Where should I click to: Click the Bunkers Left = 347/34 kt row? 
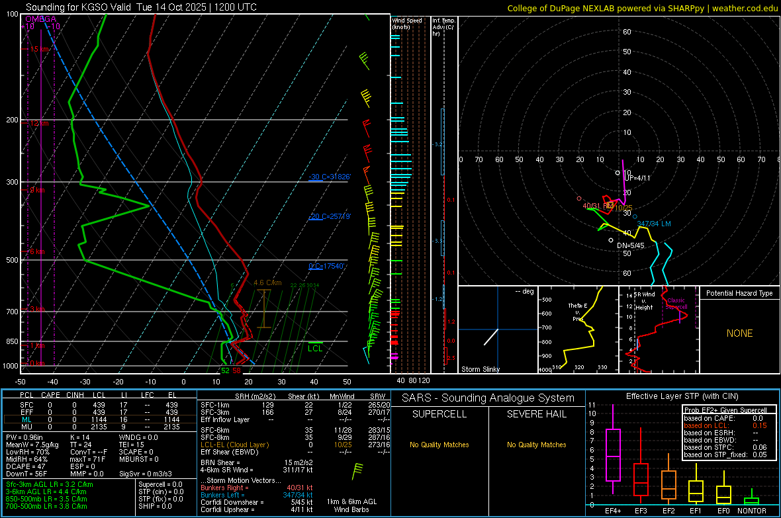point(257,495)
